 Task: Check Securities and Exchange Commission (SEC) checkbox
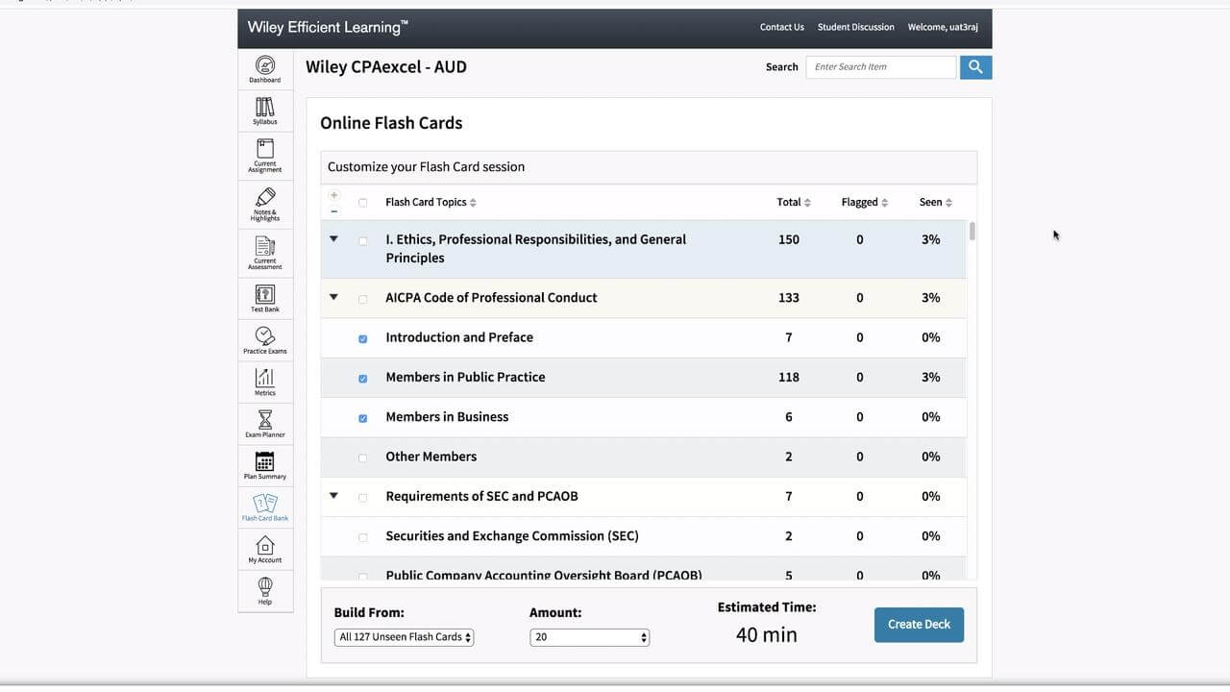click(362, 538)
